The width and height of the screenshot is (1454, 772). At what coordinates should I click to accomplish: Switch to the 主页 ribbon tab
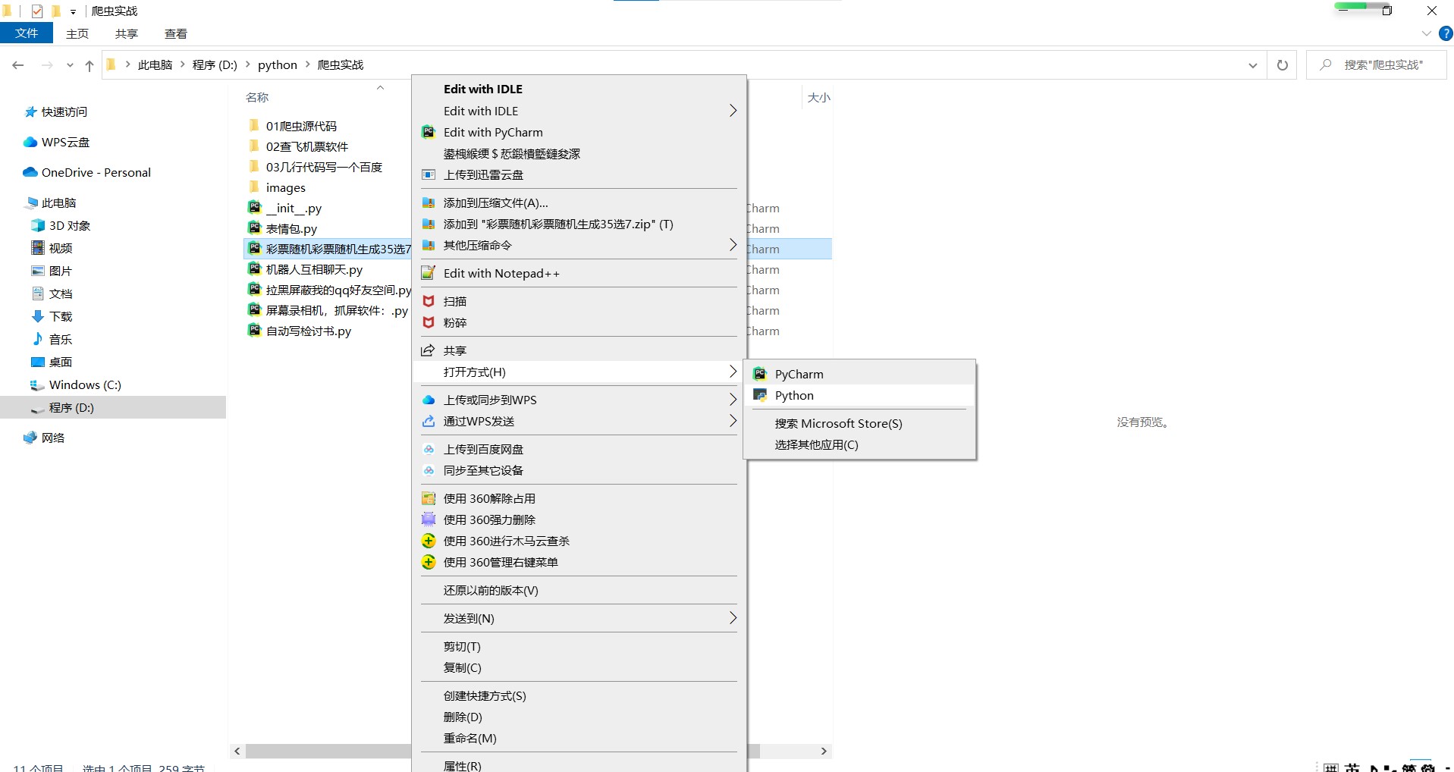pyautogui.click(x=77, y=33)
